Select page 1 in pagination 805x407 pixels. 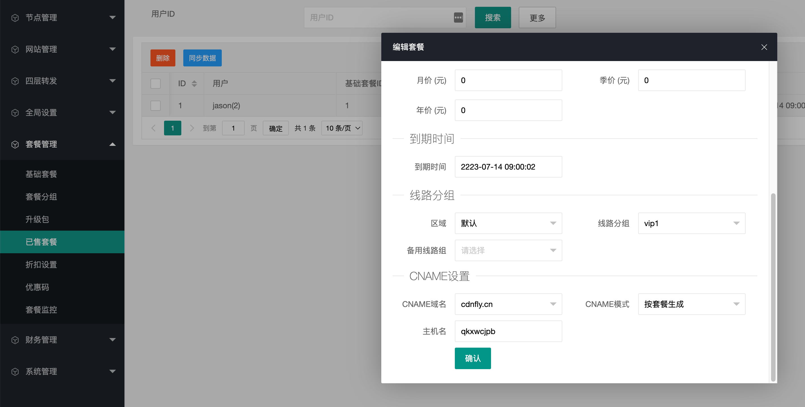(172, 128)
